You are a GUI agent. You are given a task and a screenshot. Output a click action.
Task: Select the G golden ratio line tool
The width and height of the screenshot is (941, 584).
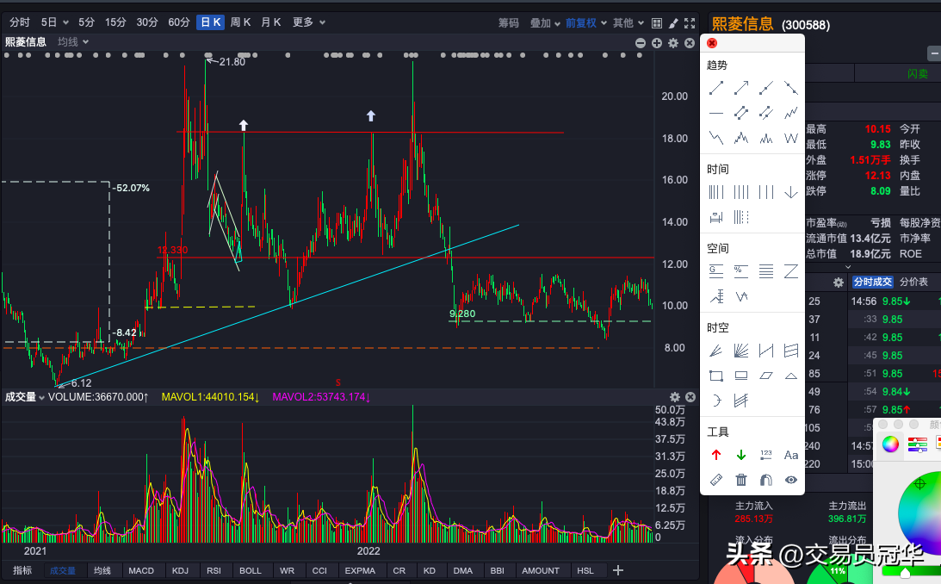(716, 271)
